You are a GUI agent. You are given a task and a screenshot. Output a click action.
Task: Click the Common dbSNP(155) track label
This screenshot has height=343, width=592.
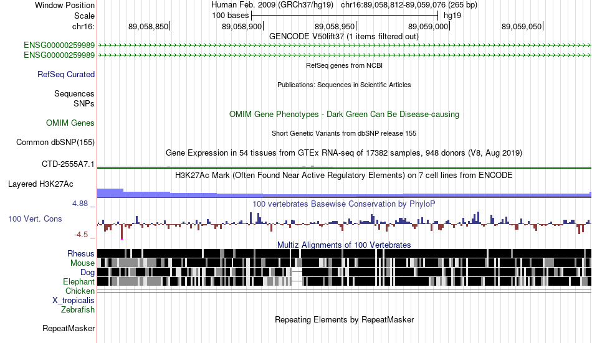55,143
